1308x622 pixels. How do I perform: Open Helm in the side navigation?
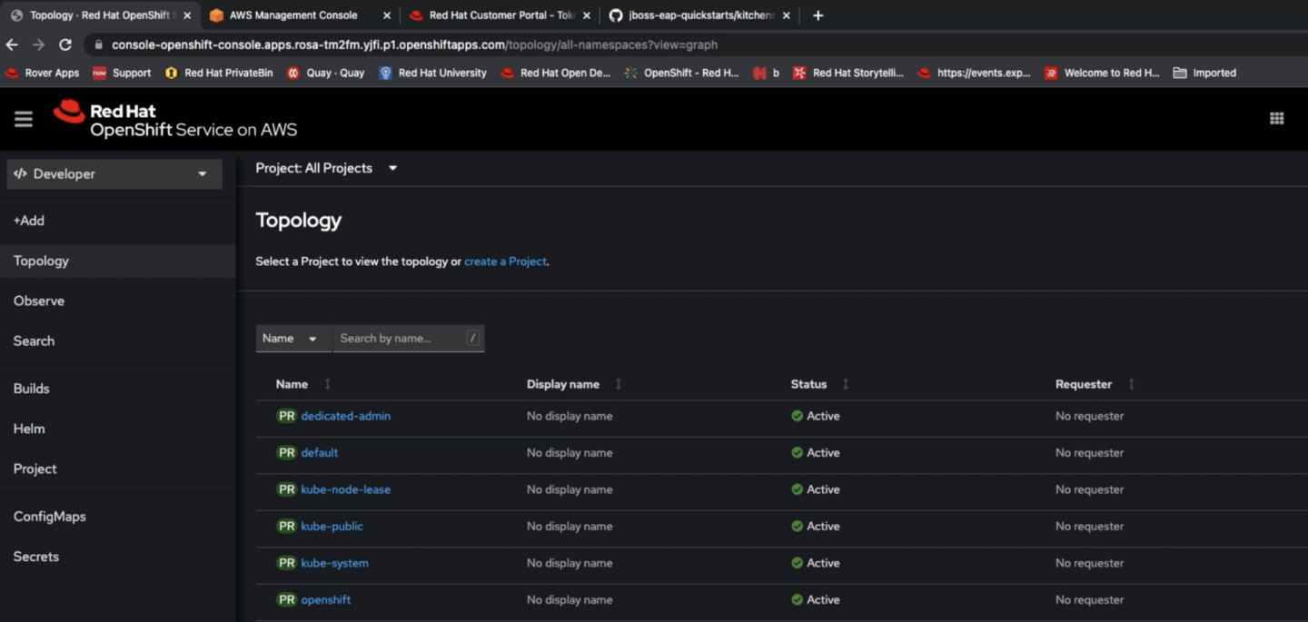(29, 429)
